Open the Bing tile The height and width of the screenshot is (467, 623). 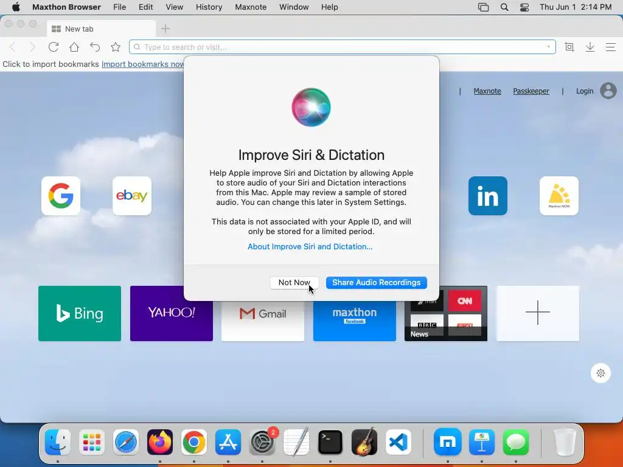pyautogui.click(x=80, y=313)
